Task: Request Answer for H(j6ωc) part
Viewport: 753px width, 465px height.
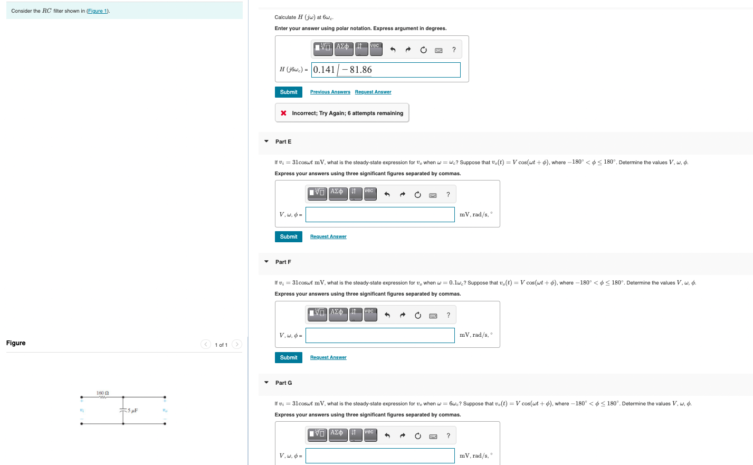Action: [x=373, y=92]
